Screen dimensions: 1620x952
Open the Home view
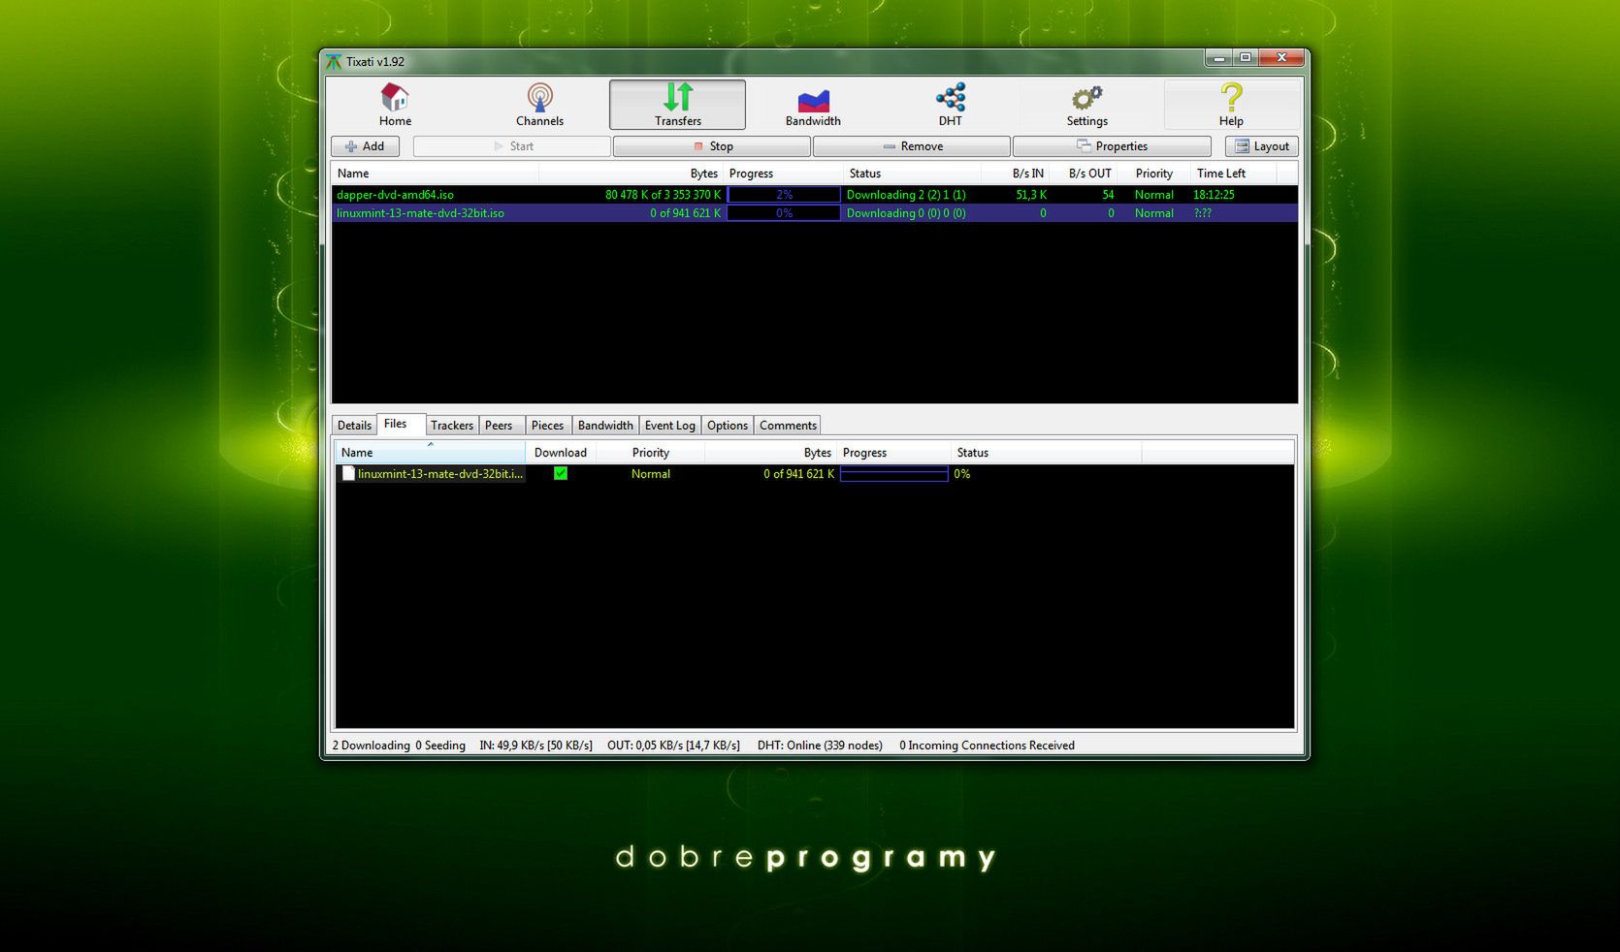pyautogui.click(x=394, y=105)
